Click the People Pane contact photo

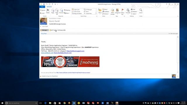[174, 76]
